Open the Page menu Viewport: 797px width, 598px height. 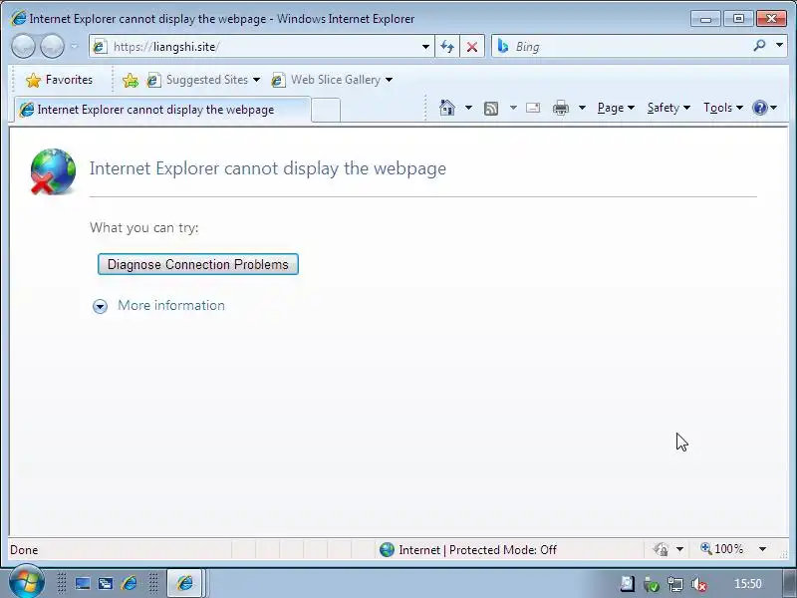(x=616, y=108)
